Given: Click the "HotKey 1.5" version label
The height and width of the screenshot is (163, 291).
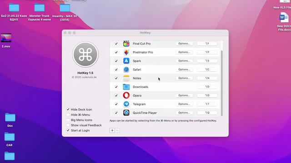Looking at the screenshot, I should [x=85, y=73].
